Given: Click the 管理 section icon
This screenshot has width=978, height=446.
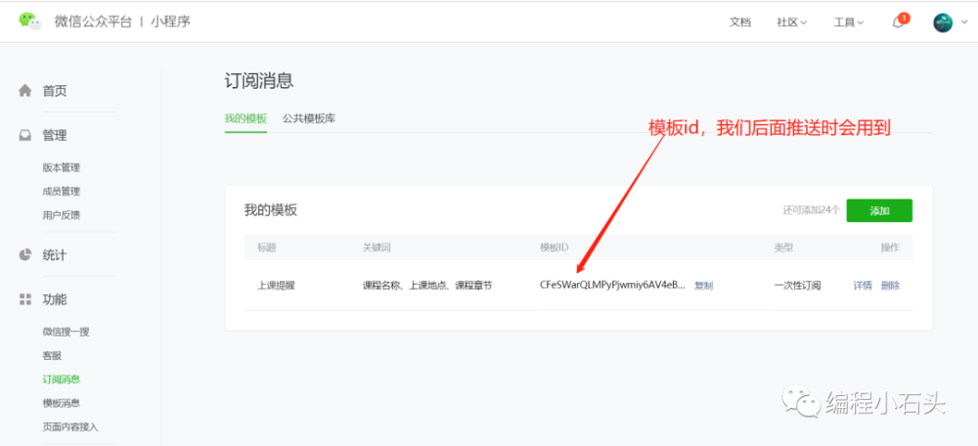Looking at the screenshot, I should (x=25, y=136).
